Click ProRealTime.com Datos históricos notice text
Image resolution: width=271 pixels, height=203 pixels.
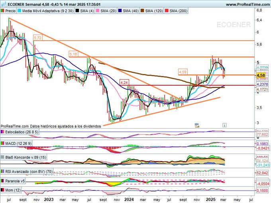[51, 126]
